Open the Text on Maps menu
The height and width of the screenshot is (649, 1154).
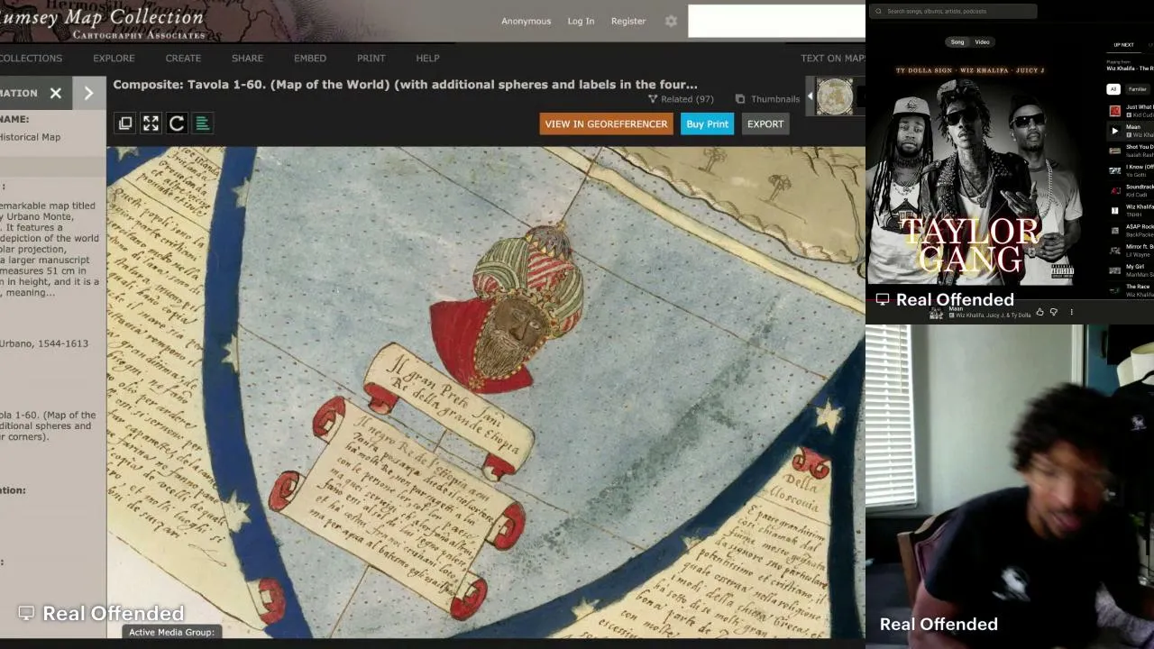tap(833, 59)
